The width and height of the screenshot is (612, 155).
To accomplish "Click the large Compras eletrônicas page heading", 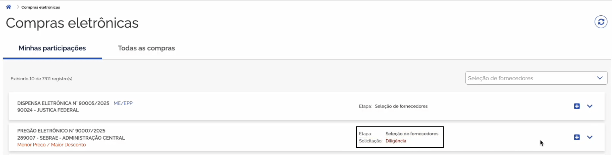I will point(72,23).
